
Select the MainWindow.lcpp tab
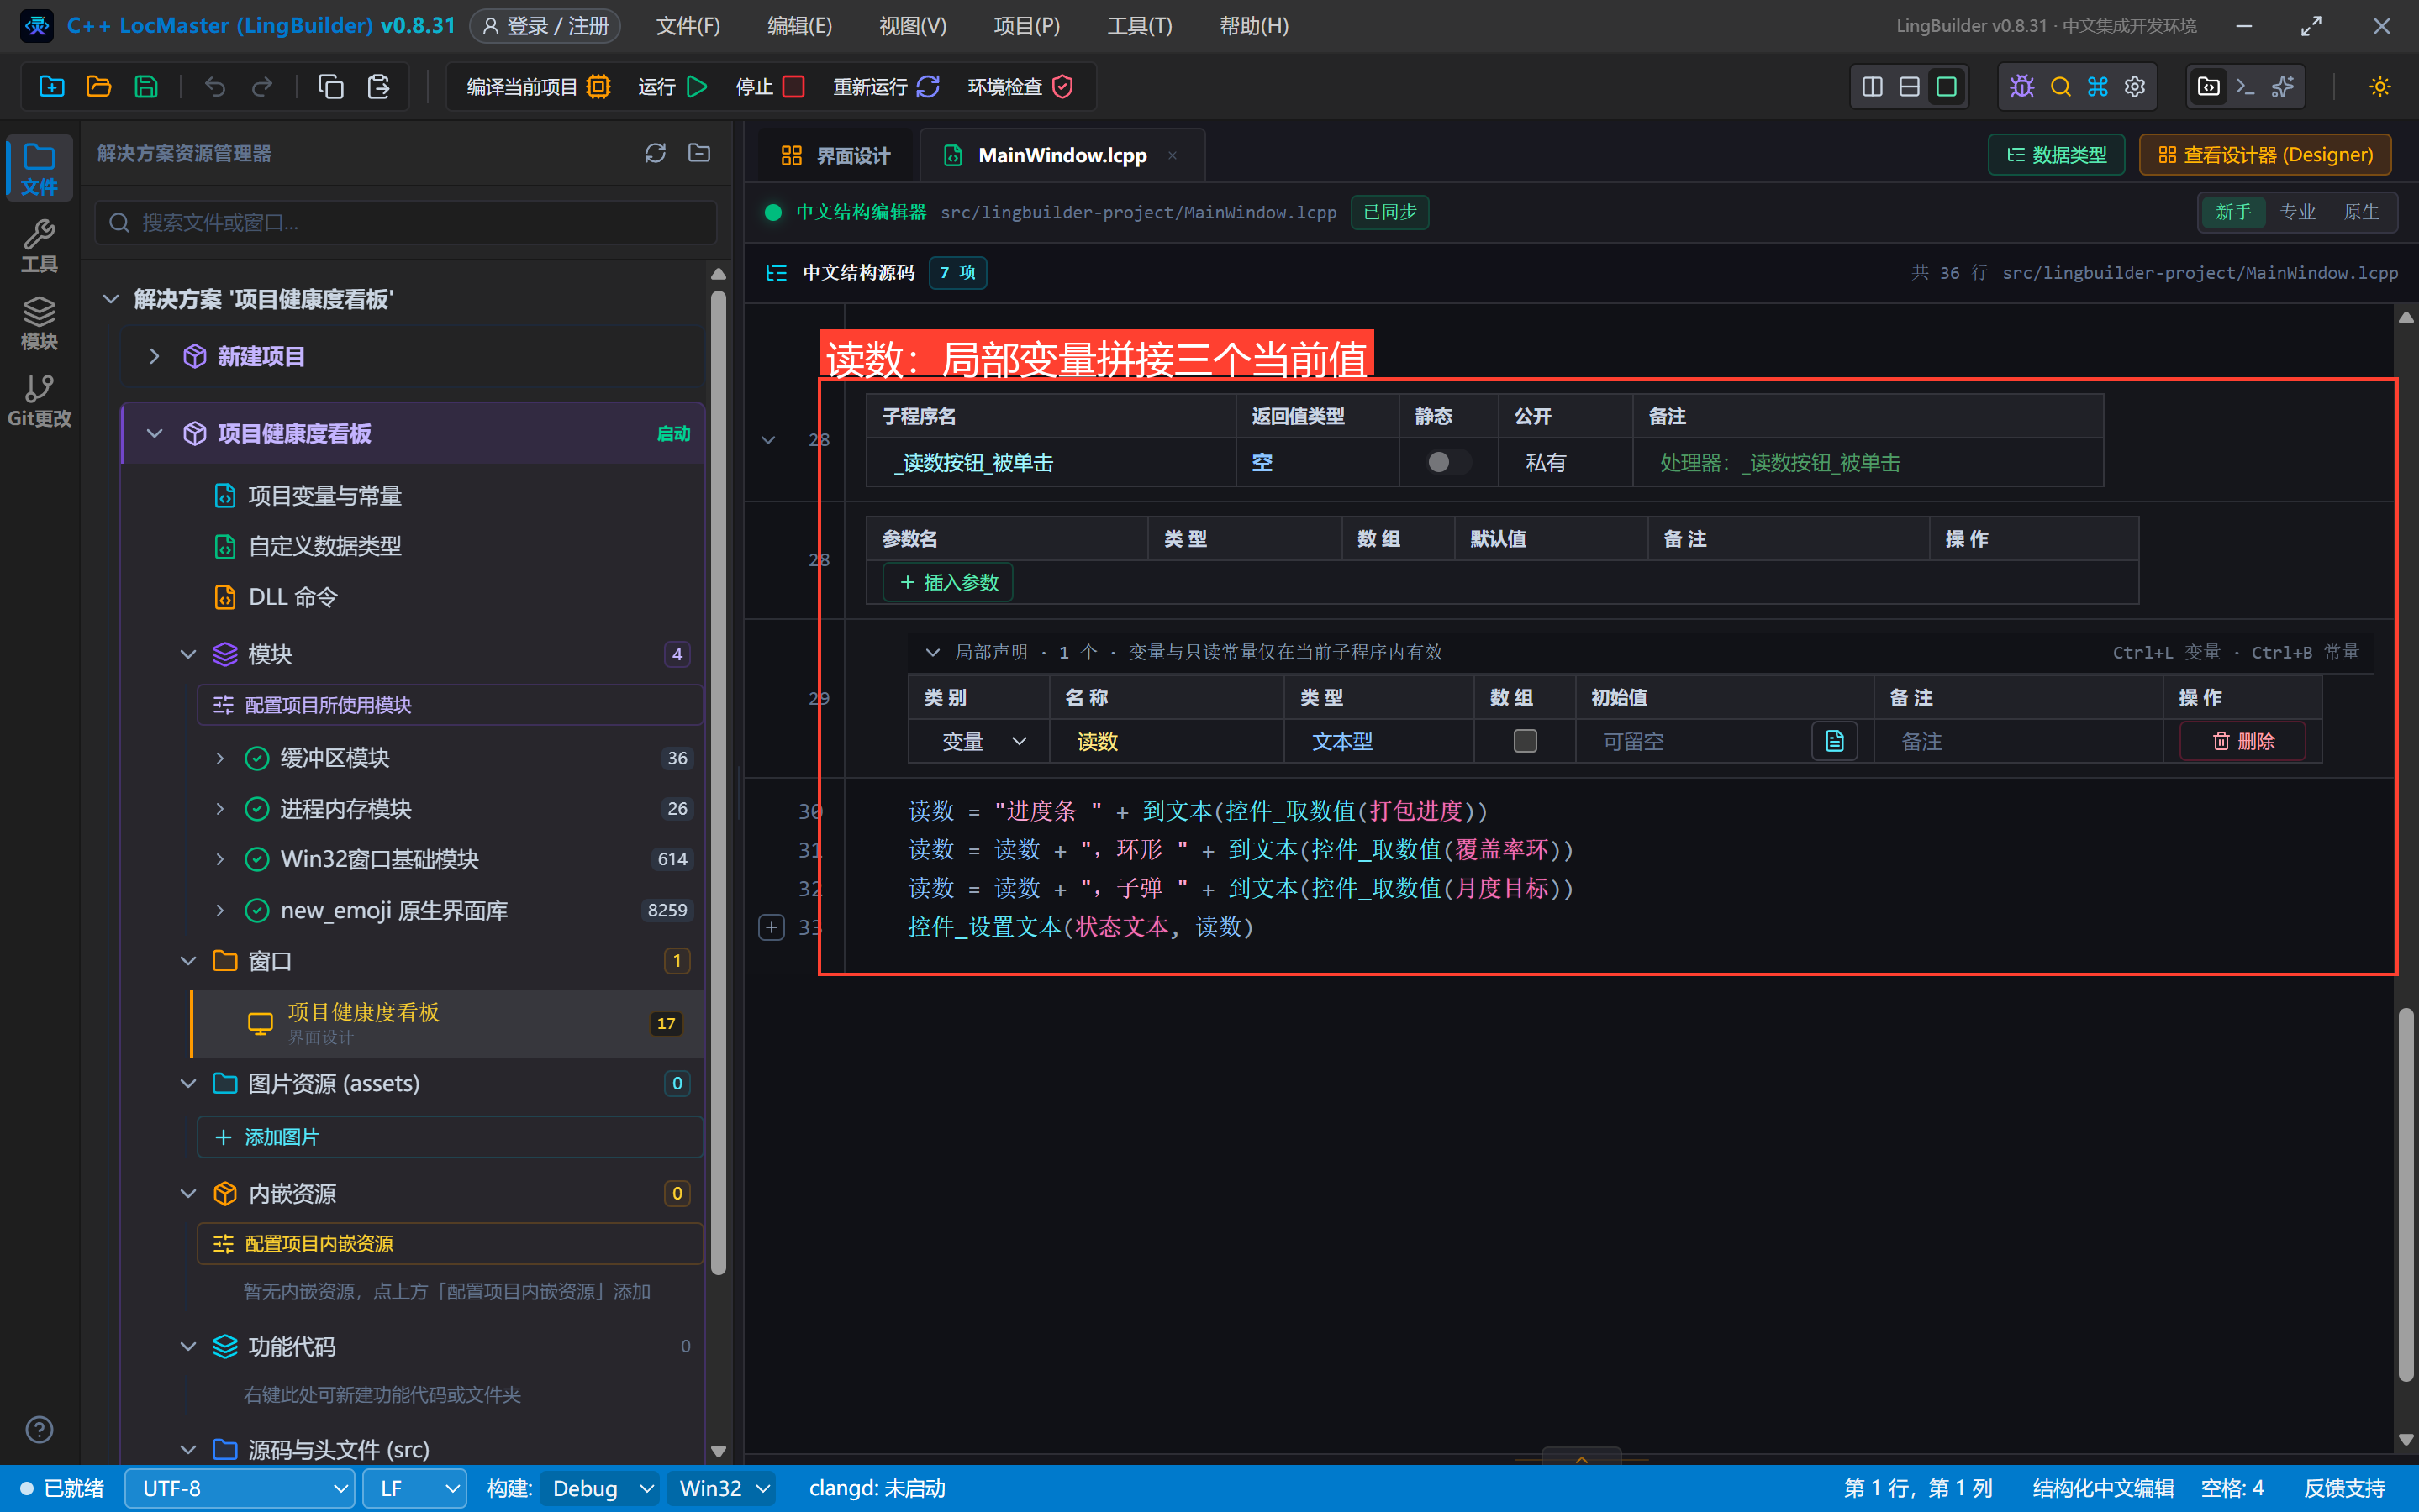(1061, 155)
